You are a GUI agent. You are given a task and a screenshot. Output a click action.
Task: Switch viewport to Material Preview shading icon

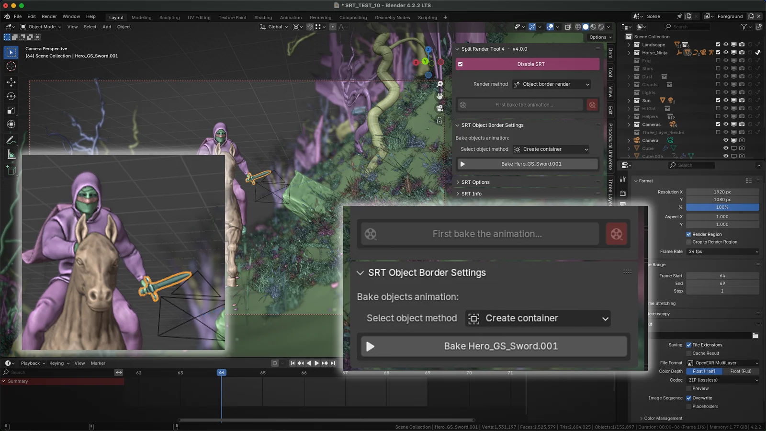point(593,27)
